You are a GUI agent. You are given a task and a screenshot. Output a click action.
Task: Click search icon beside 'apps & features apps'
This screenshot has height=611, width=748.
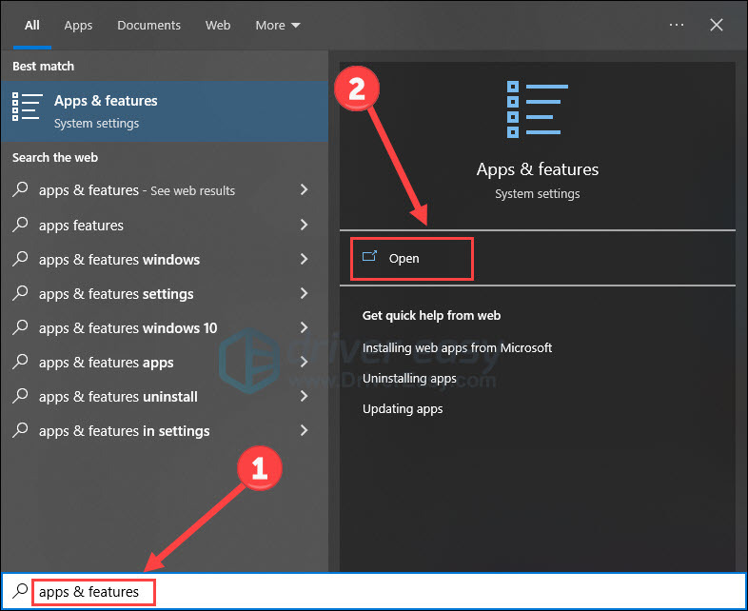tap(20, 362)
